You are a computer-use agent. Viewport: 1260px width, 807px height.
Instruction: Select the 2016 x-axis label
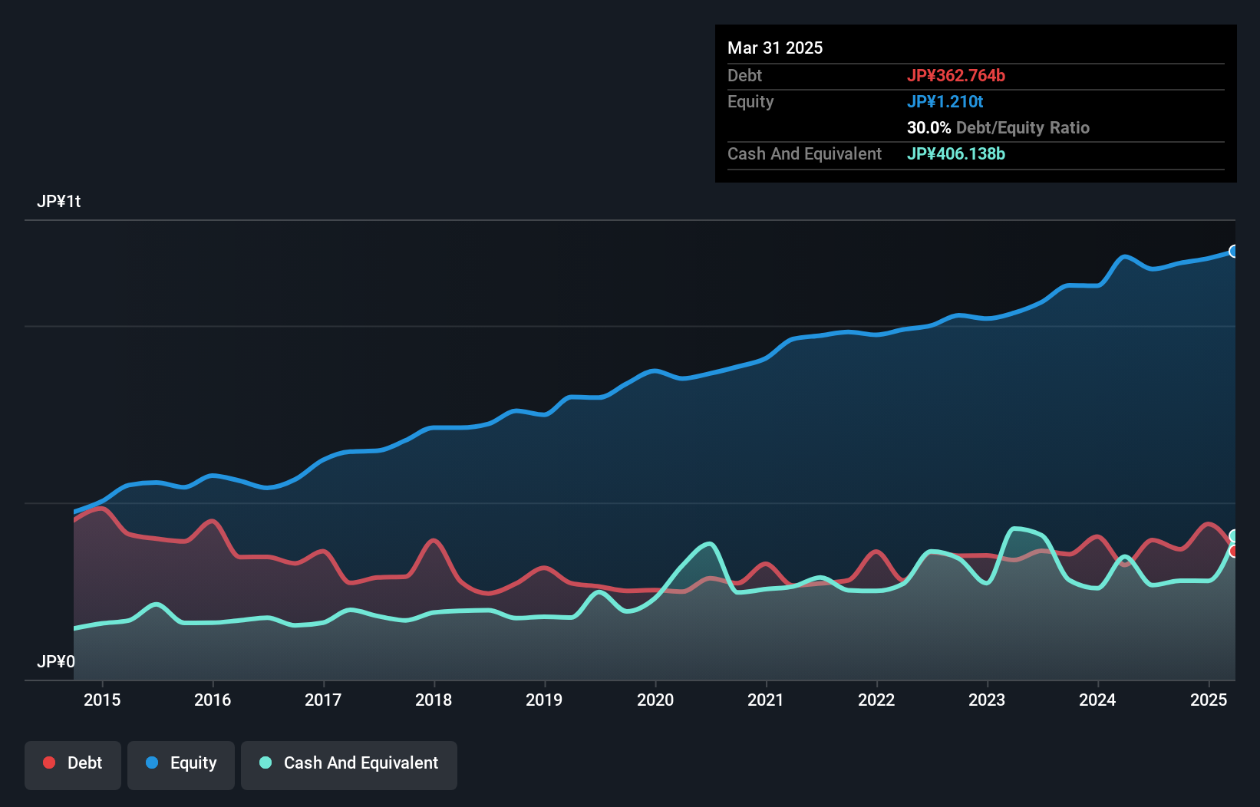213,700
